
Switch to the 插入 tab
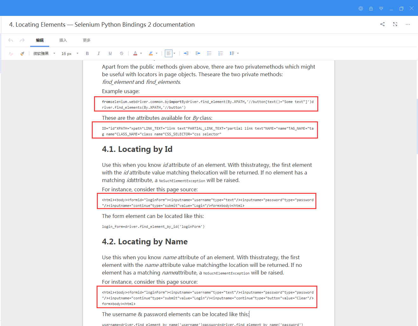(x=63, y=40)
